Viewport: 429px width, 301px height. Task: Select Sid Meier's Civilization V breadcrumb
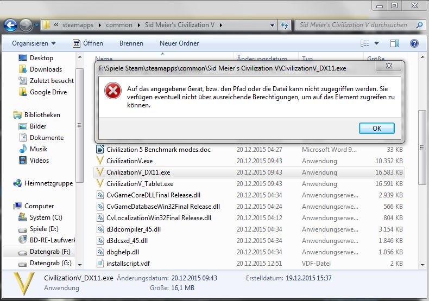(x=180, y=25)
